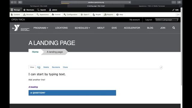The image size is (192, 108).
Task: Expand the SCHEDULES menu
Action: [x=82, y=28]
